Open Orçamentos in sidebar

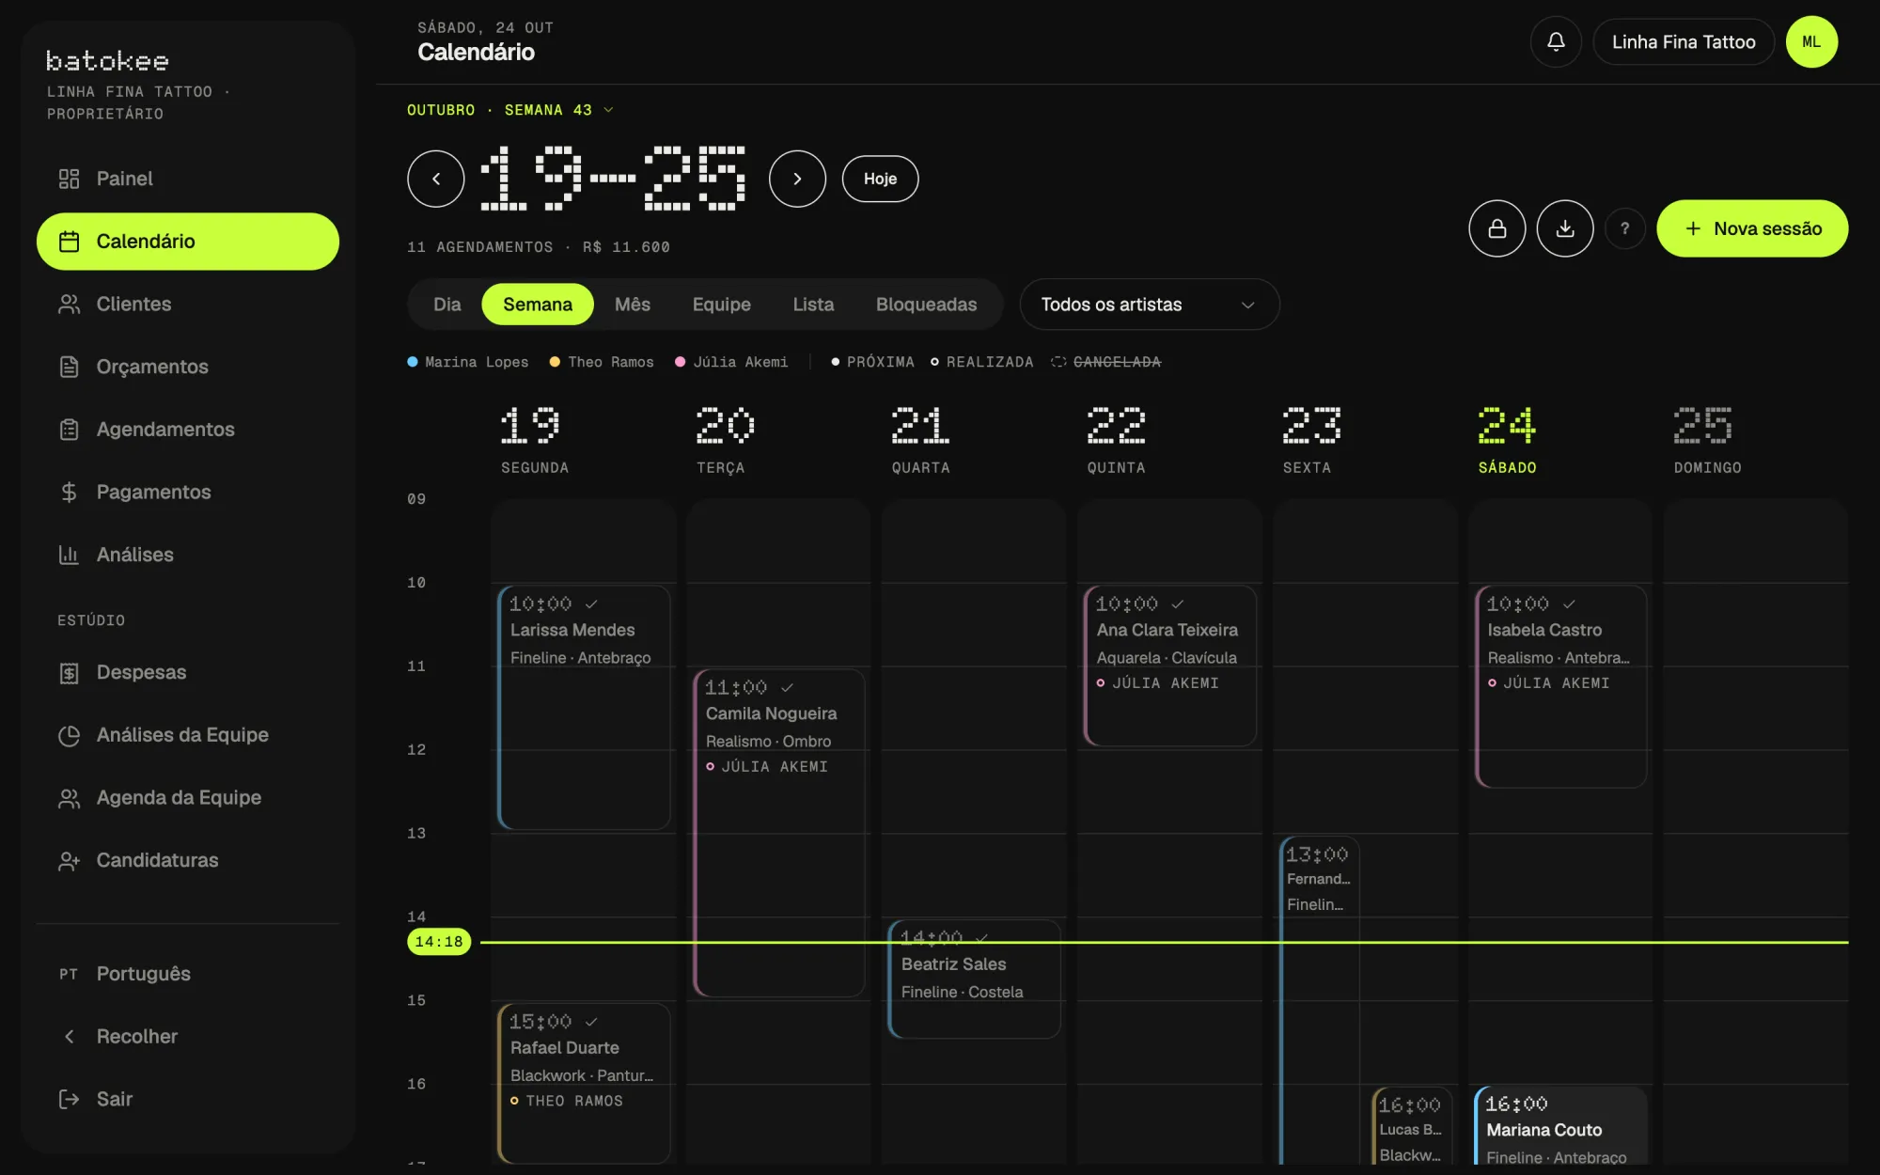click(188, 367)
